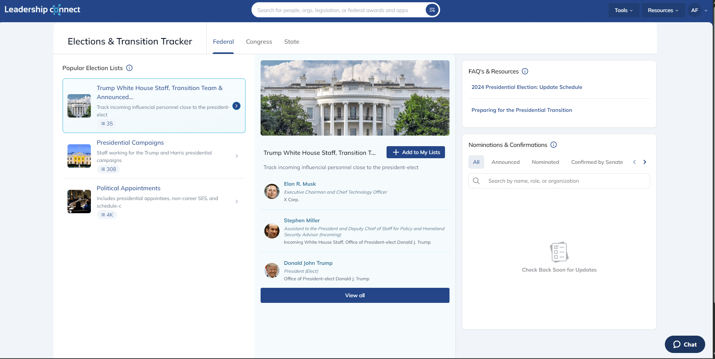Click the Leadership Connect logo
The image size is (715, 359).
[x=42, y=10]
